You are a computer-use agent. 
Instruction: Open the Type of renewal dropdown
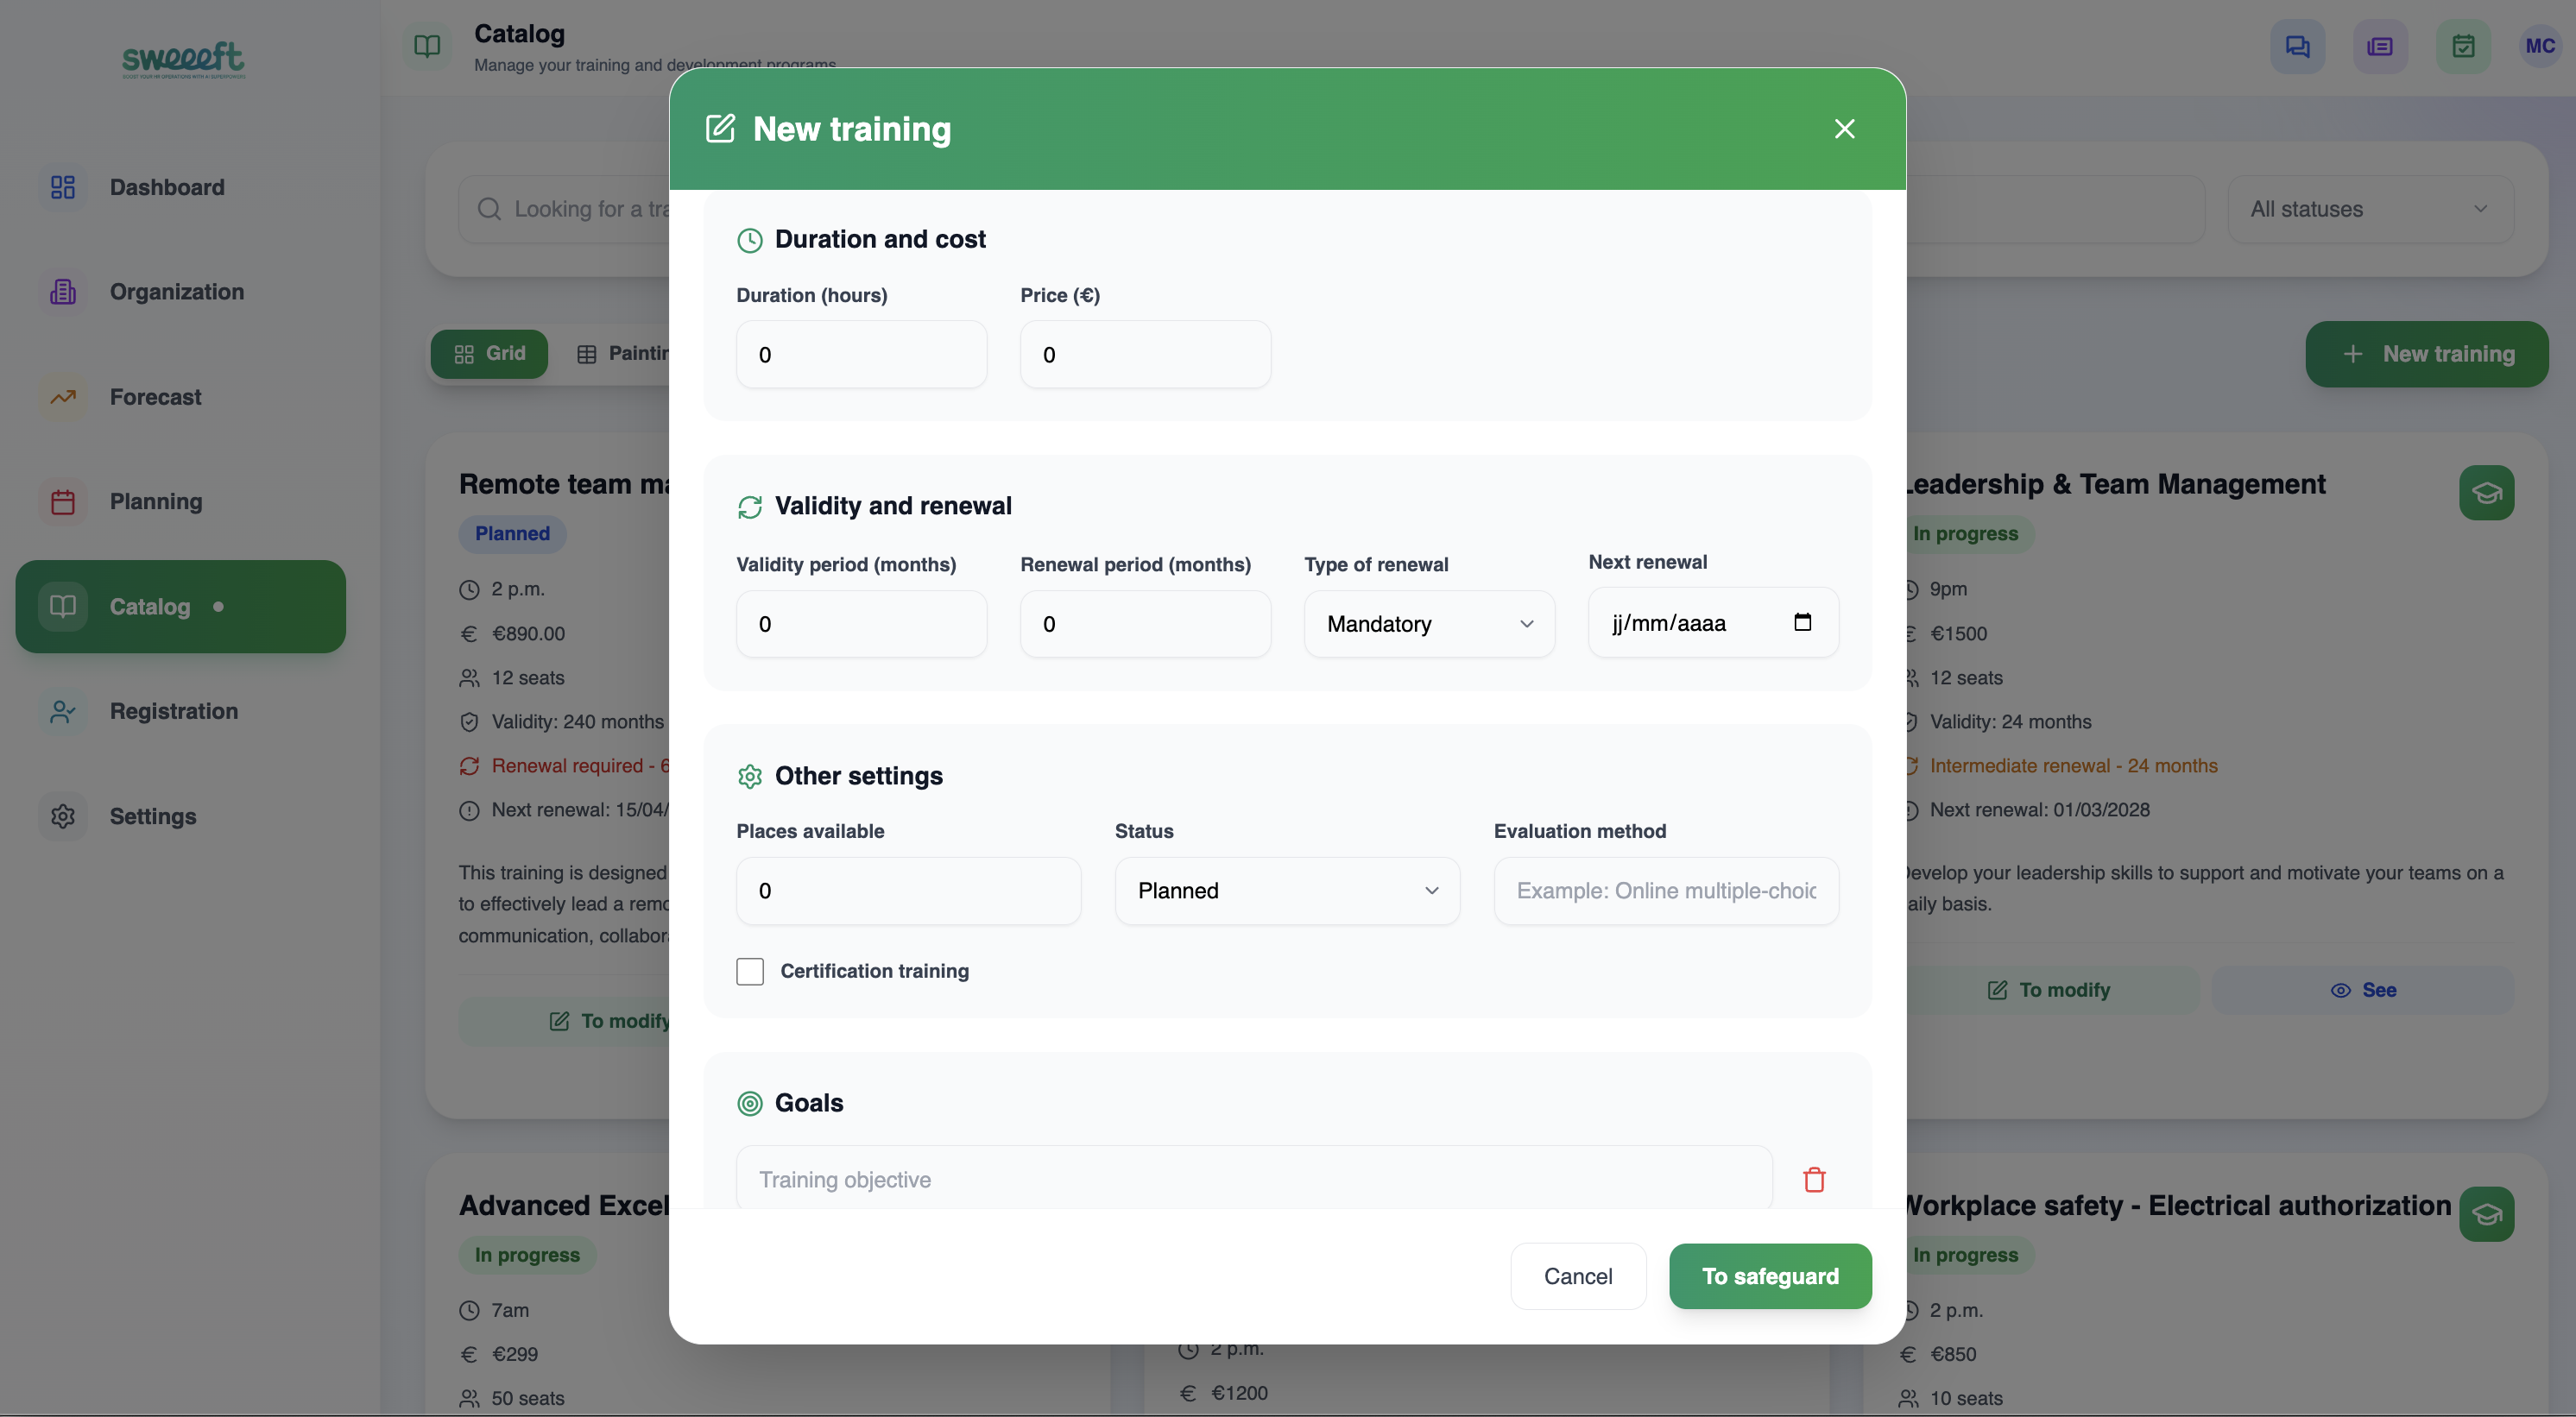click(1428, 623)
